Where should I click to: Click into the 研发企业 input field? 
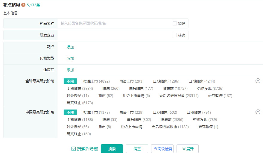[114, 35]
